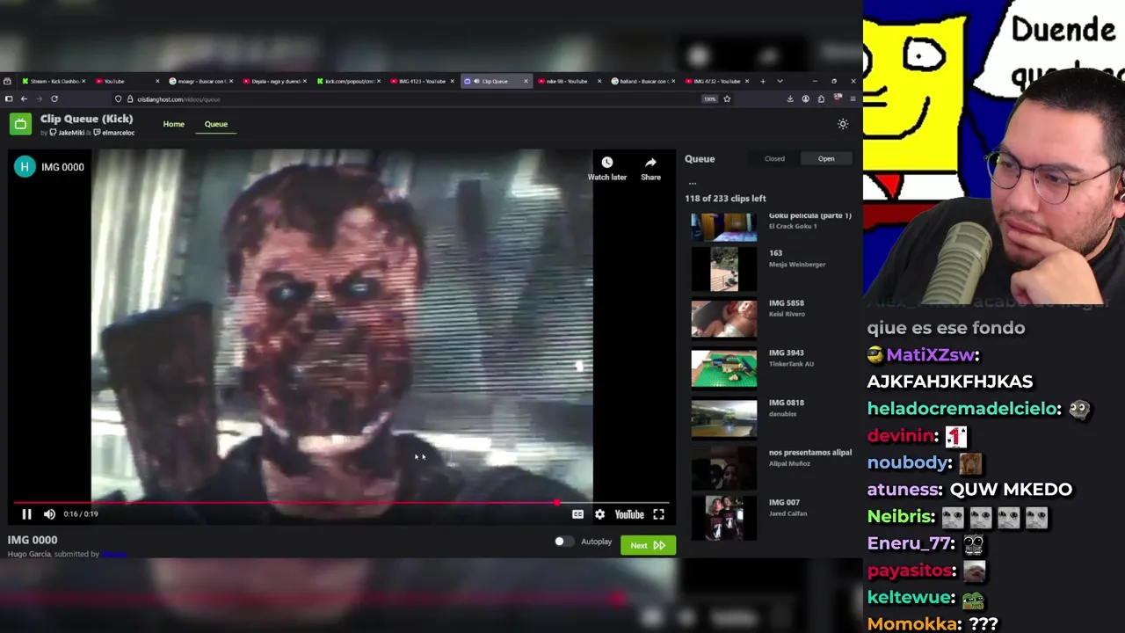
Task: Switch to Stream - Kick Dashboard tab
Action: click(x=52, y=82)
